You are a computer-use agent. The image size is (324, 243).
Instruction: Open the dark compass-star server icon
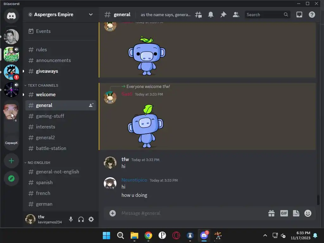click(x=11, y=90)
